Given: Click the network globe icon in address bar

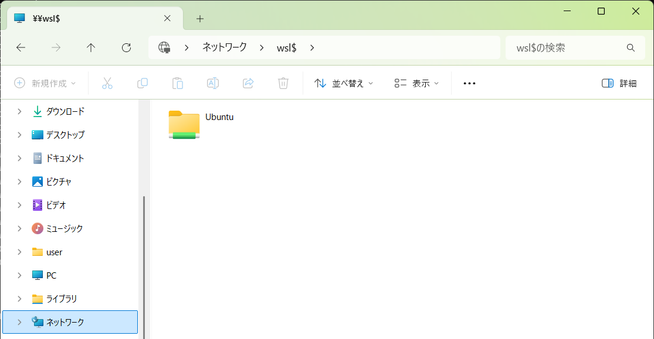Looking at the screenshot, I should click(164, 48).
